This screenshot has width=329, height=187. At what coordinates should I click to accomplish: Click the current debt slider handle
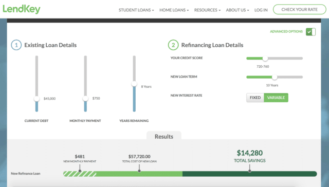point(36,99)
